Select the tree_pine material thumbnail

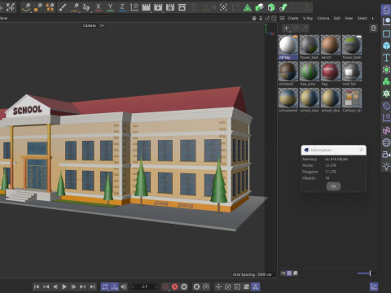tap(310, 71)
